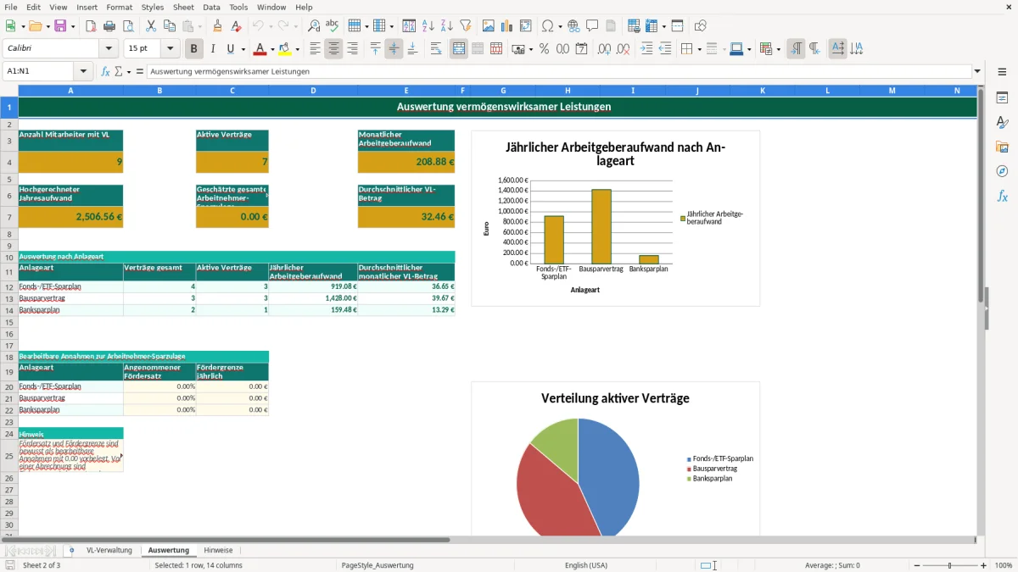Click the Sort Descending icon

coord(446,26)
